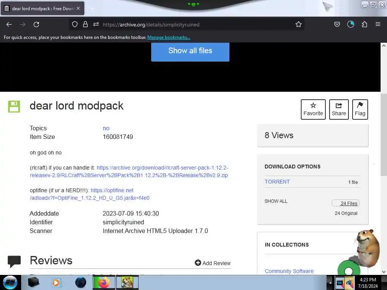Open the dark globe taskbar icon
The image size is (387, 290).
(80, 282)
